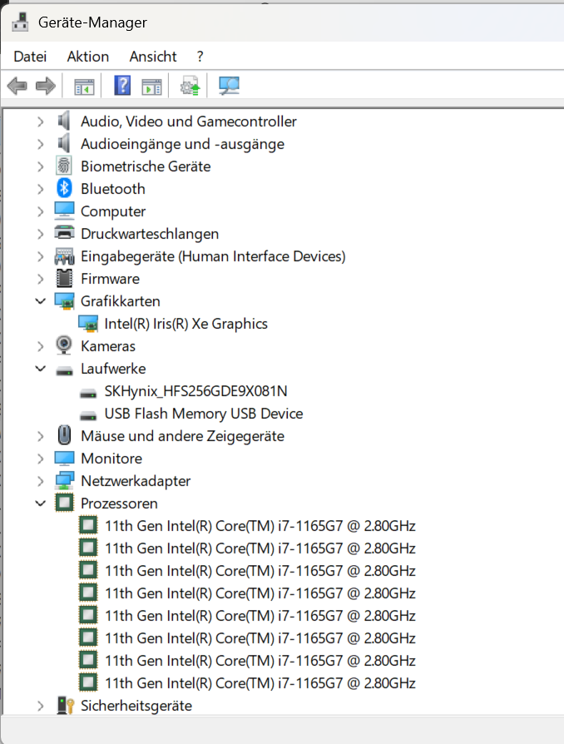Expand the Audioeingänge und -ausgänge node
Viewport: 564px width, 744px height.
point(40,144)
